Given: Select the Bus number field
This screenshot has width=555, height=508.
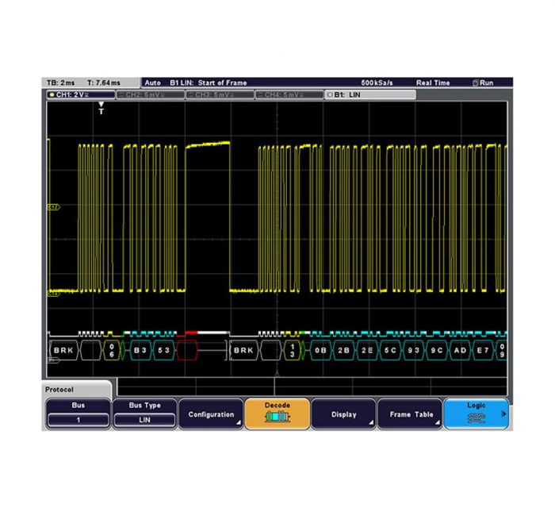Looking at the screenshot, I should tap(78, 420).
